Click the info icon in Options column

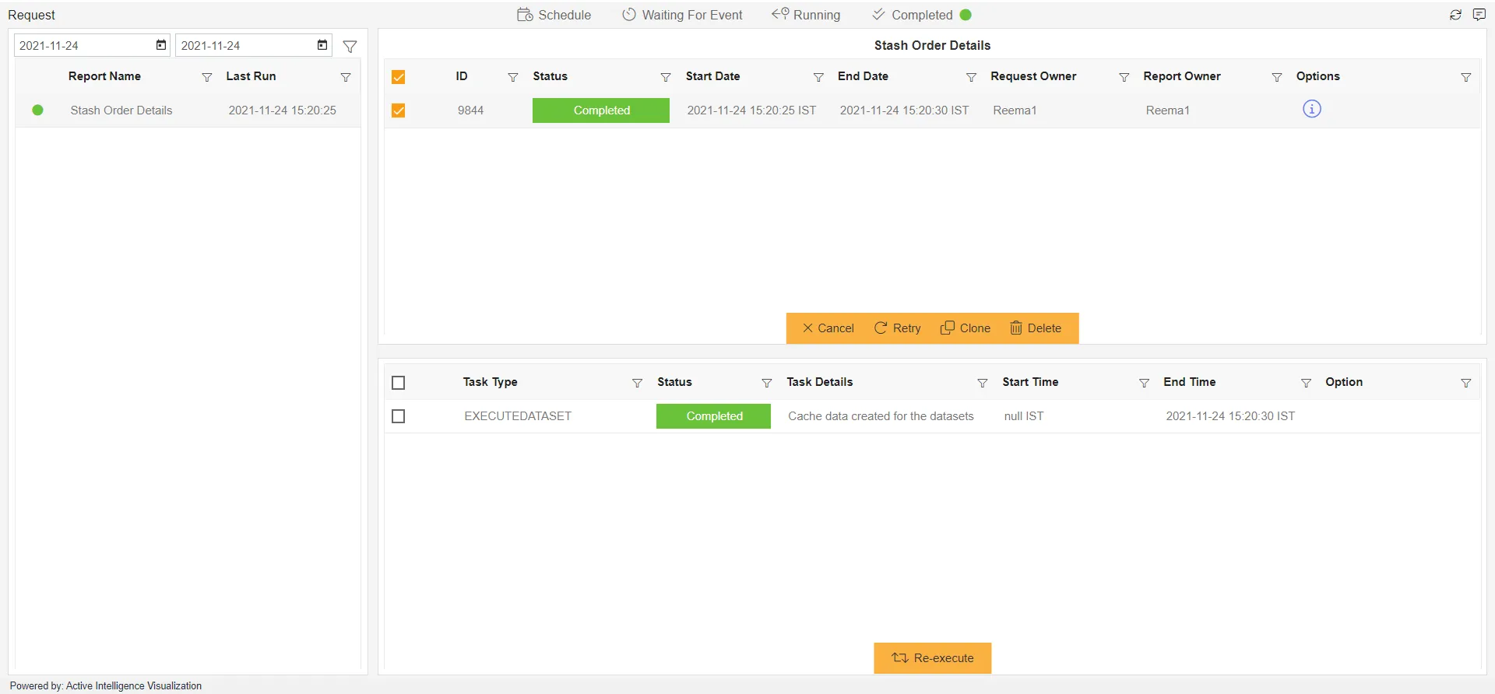(x=1312, y=109)
